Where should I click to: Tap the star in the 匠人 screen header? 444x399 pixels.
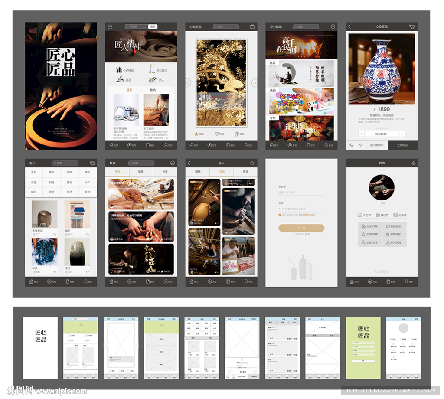[x=252, y=163]
